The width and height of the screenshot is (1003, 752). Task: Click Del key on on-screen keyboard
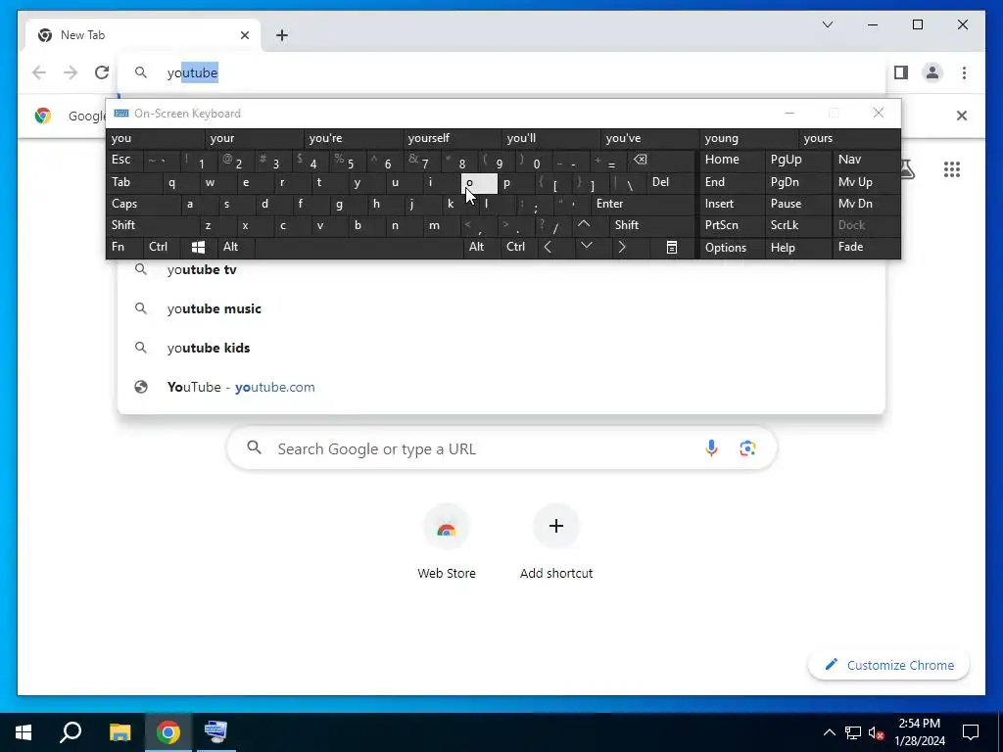coord(670,182)
